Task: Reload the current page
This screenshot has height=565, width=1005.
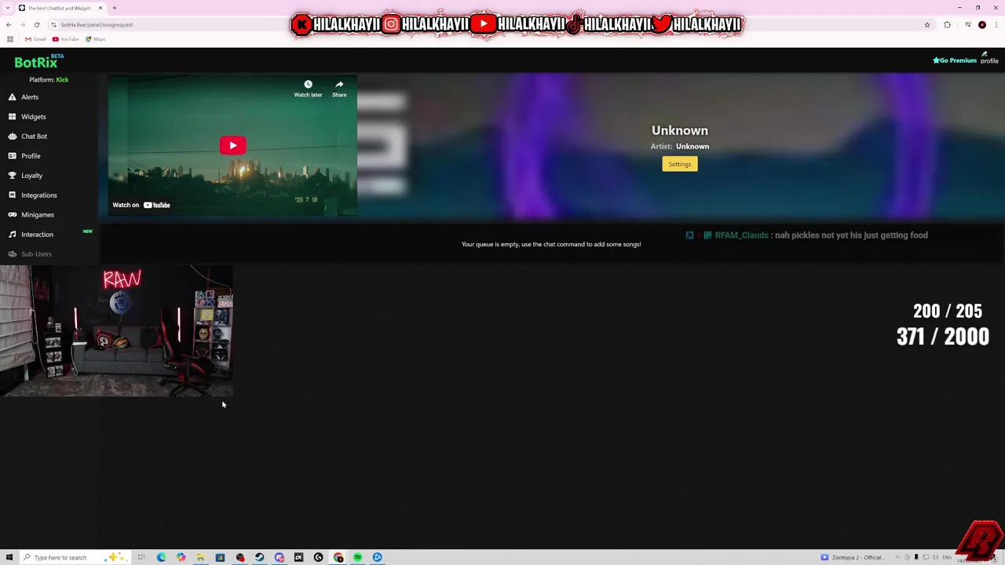Action: 36,24
